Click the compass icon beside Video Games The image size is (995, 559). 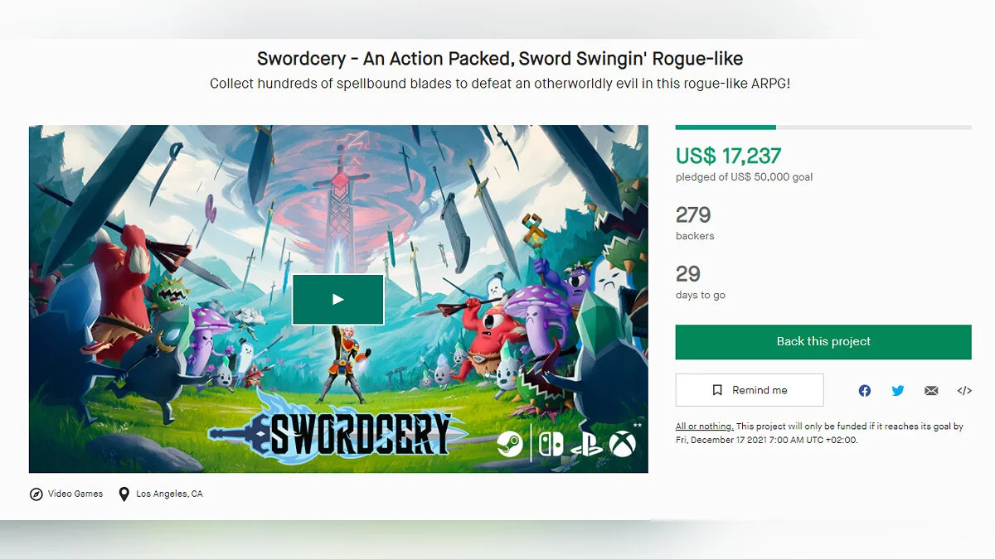coord(36,494)
